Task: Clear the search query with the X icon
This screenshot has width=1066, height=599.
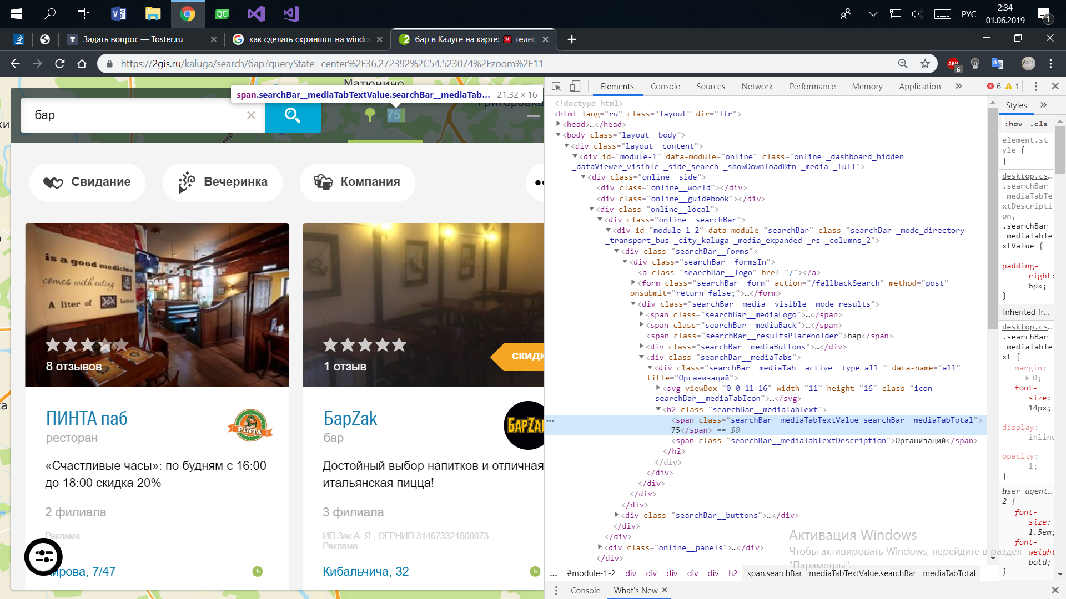Action: (251, 115)
